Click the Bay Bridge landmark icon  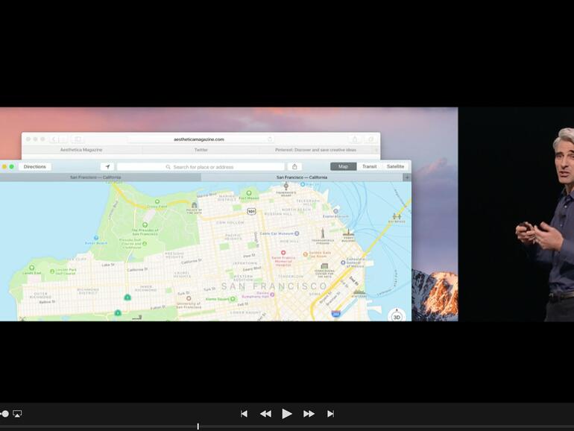coord(397,216)
